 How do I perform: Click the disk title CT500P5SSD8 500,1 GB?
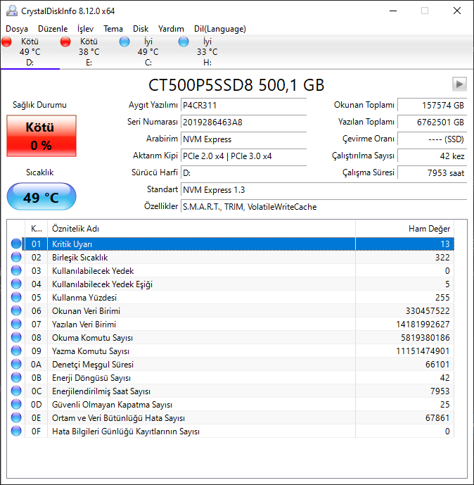pos(236,84)
